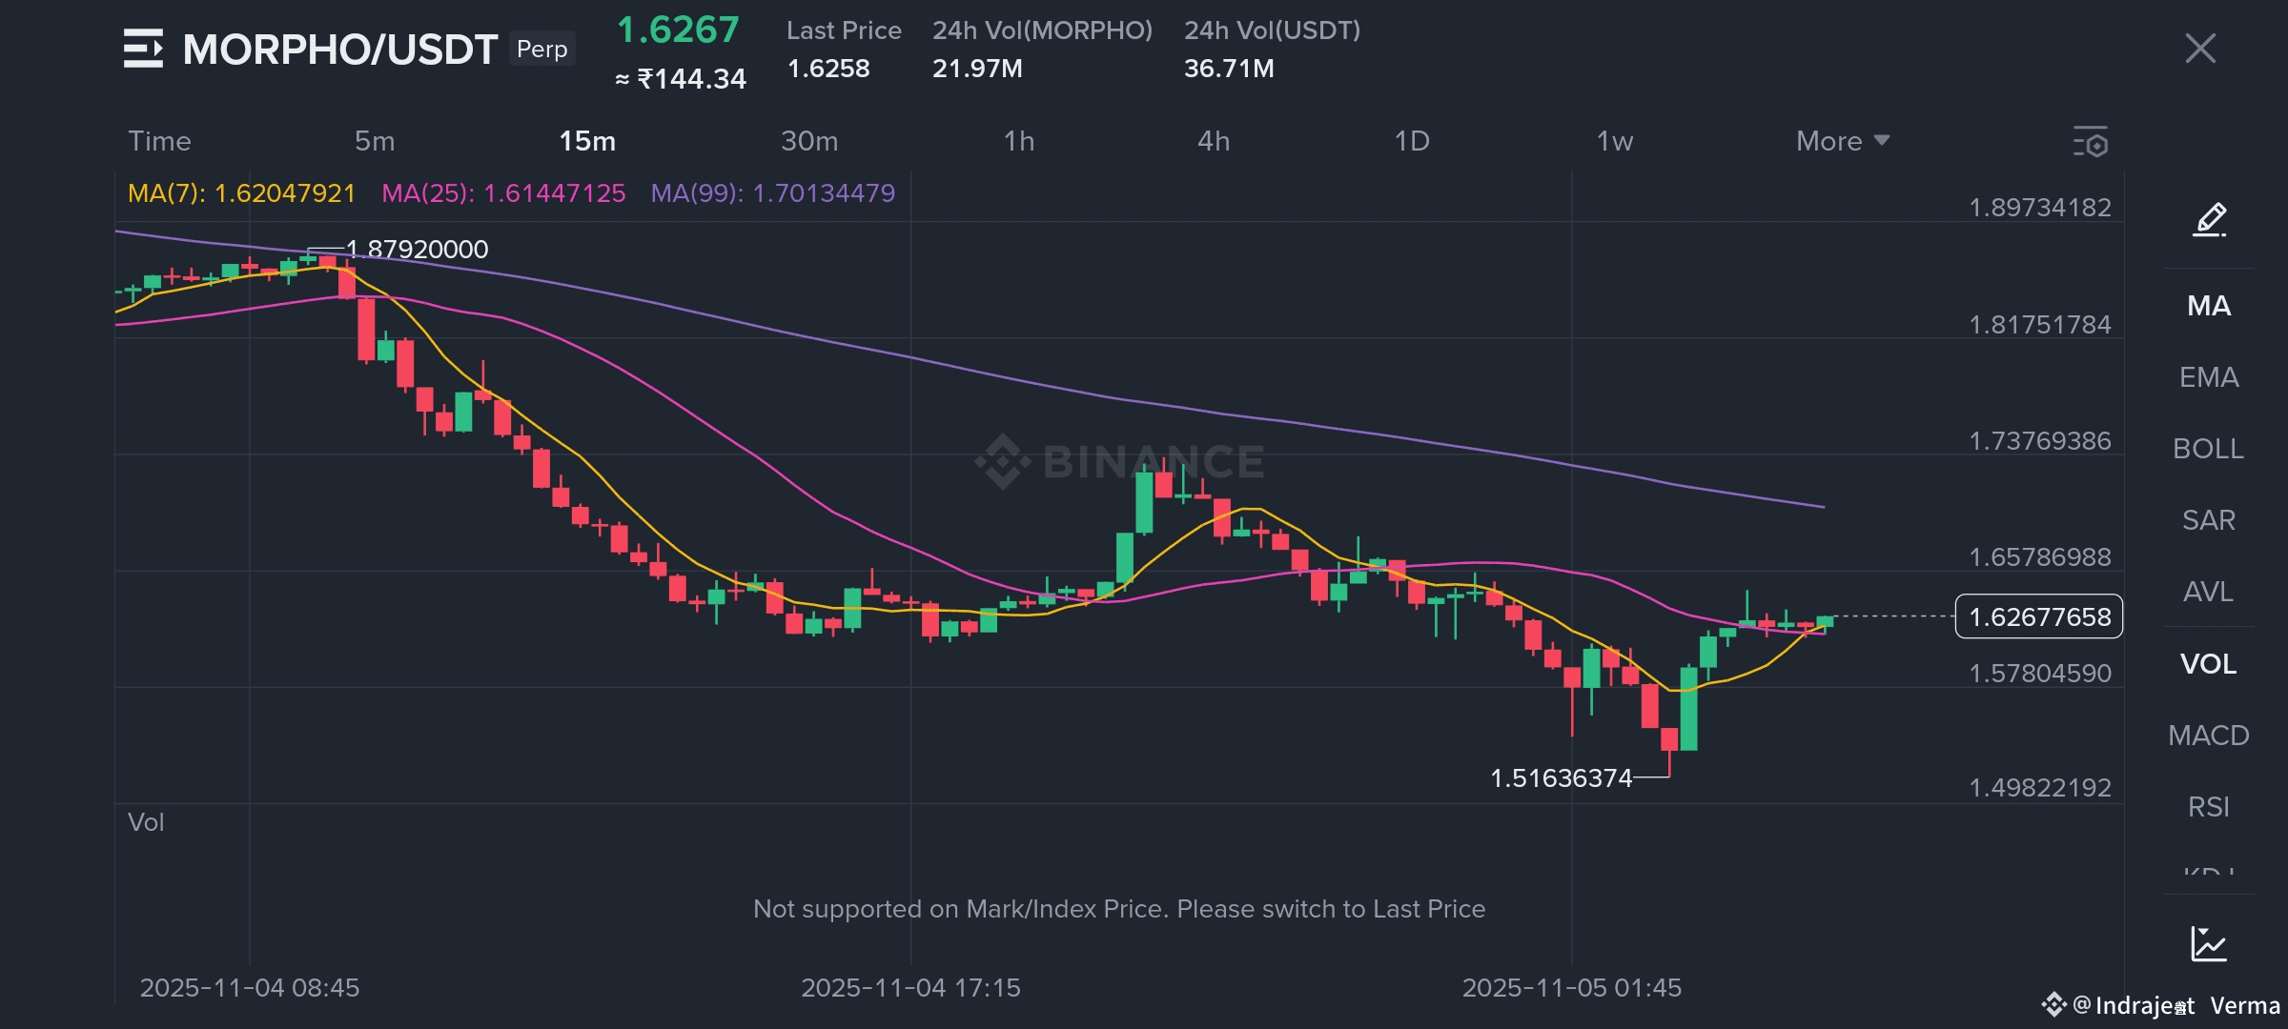Open the hamburger market list icon

coord(143,49)
